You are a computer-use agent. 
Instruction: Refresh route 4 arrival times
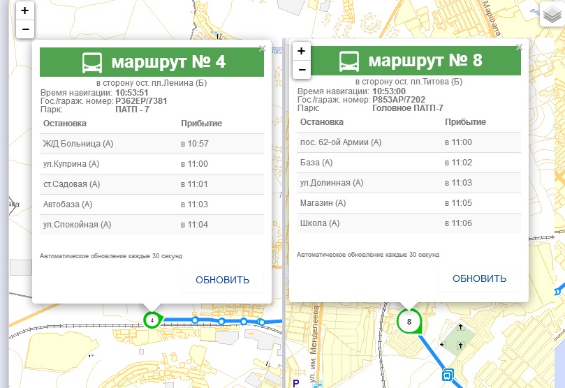(222, 280)
